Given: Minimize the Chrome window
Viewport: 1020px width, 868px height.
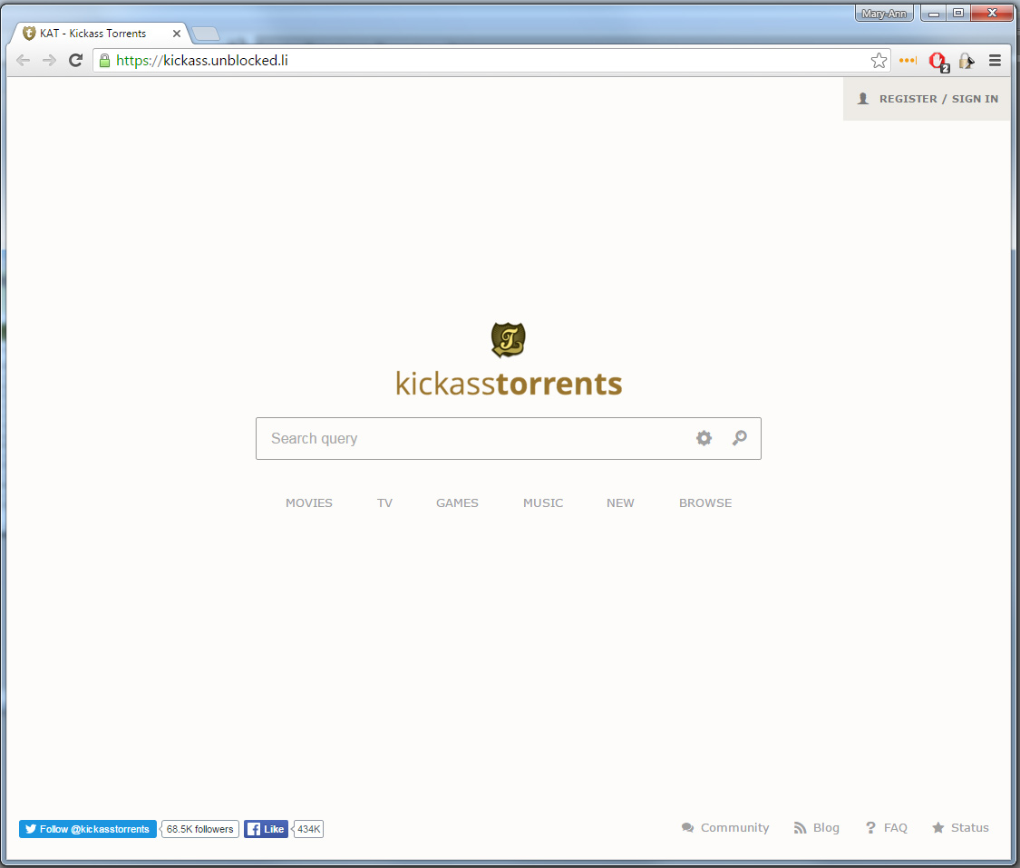Looking at the screenshot, I should (x=934, y=13).
